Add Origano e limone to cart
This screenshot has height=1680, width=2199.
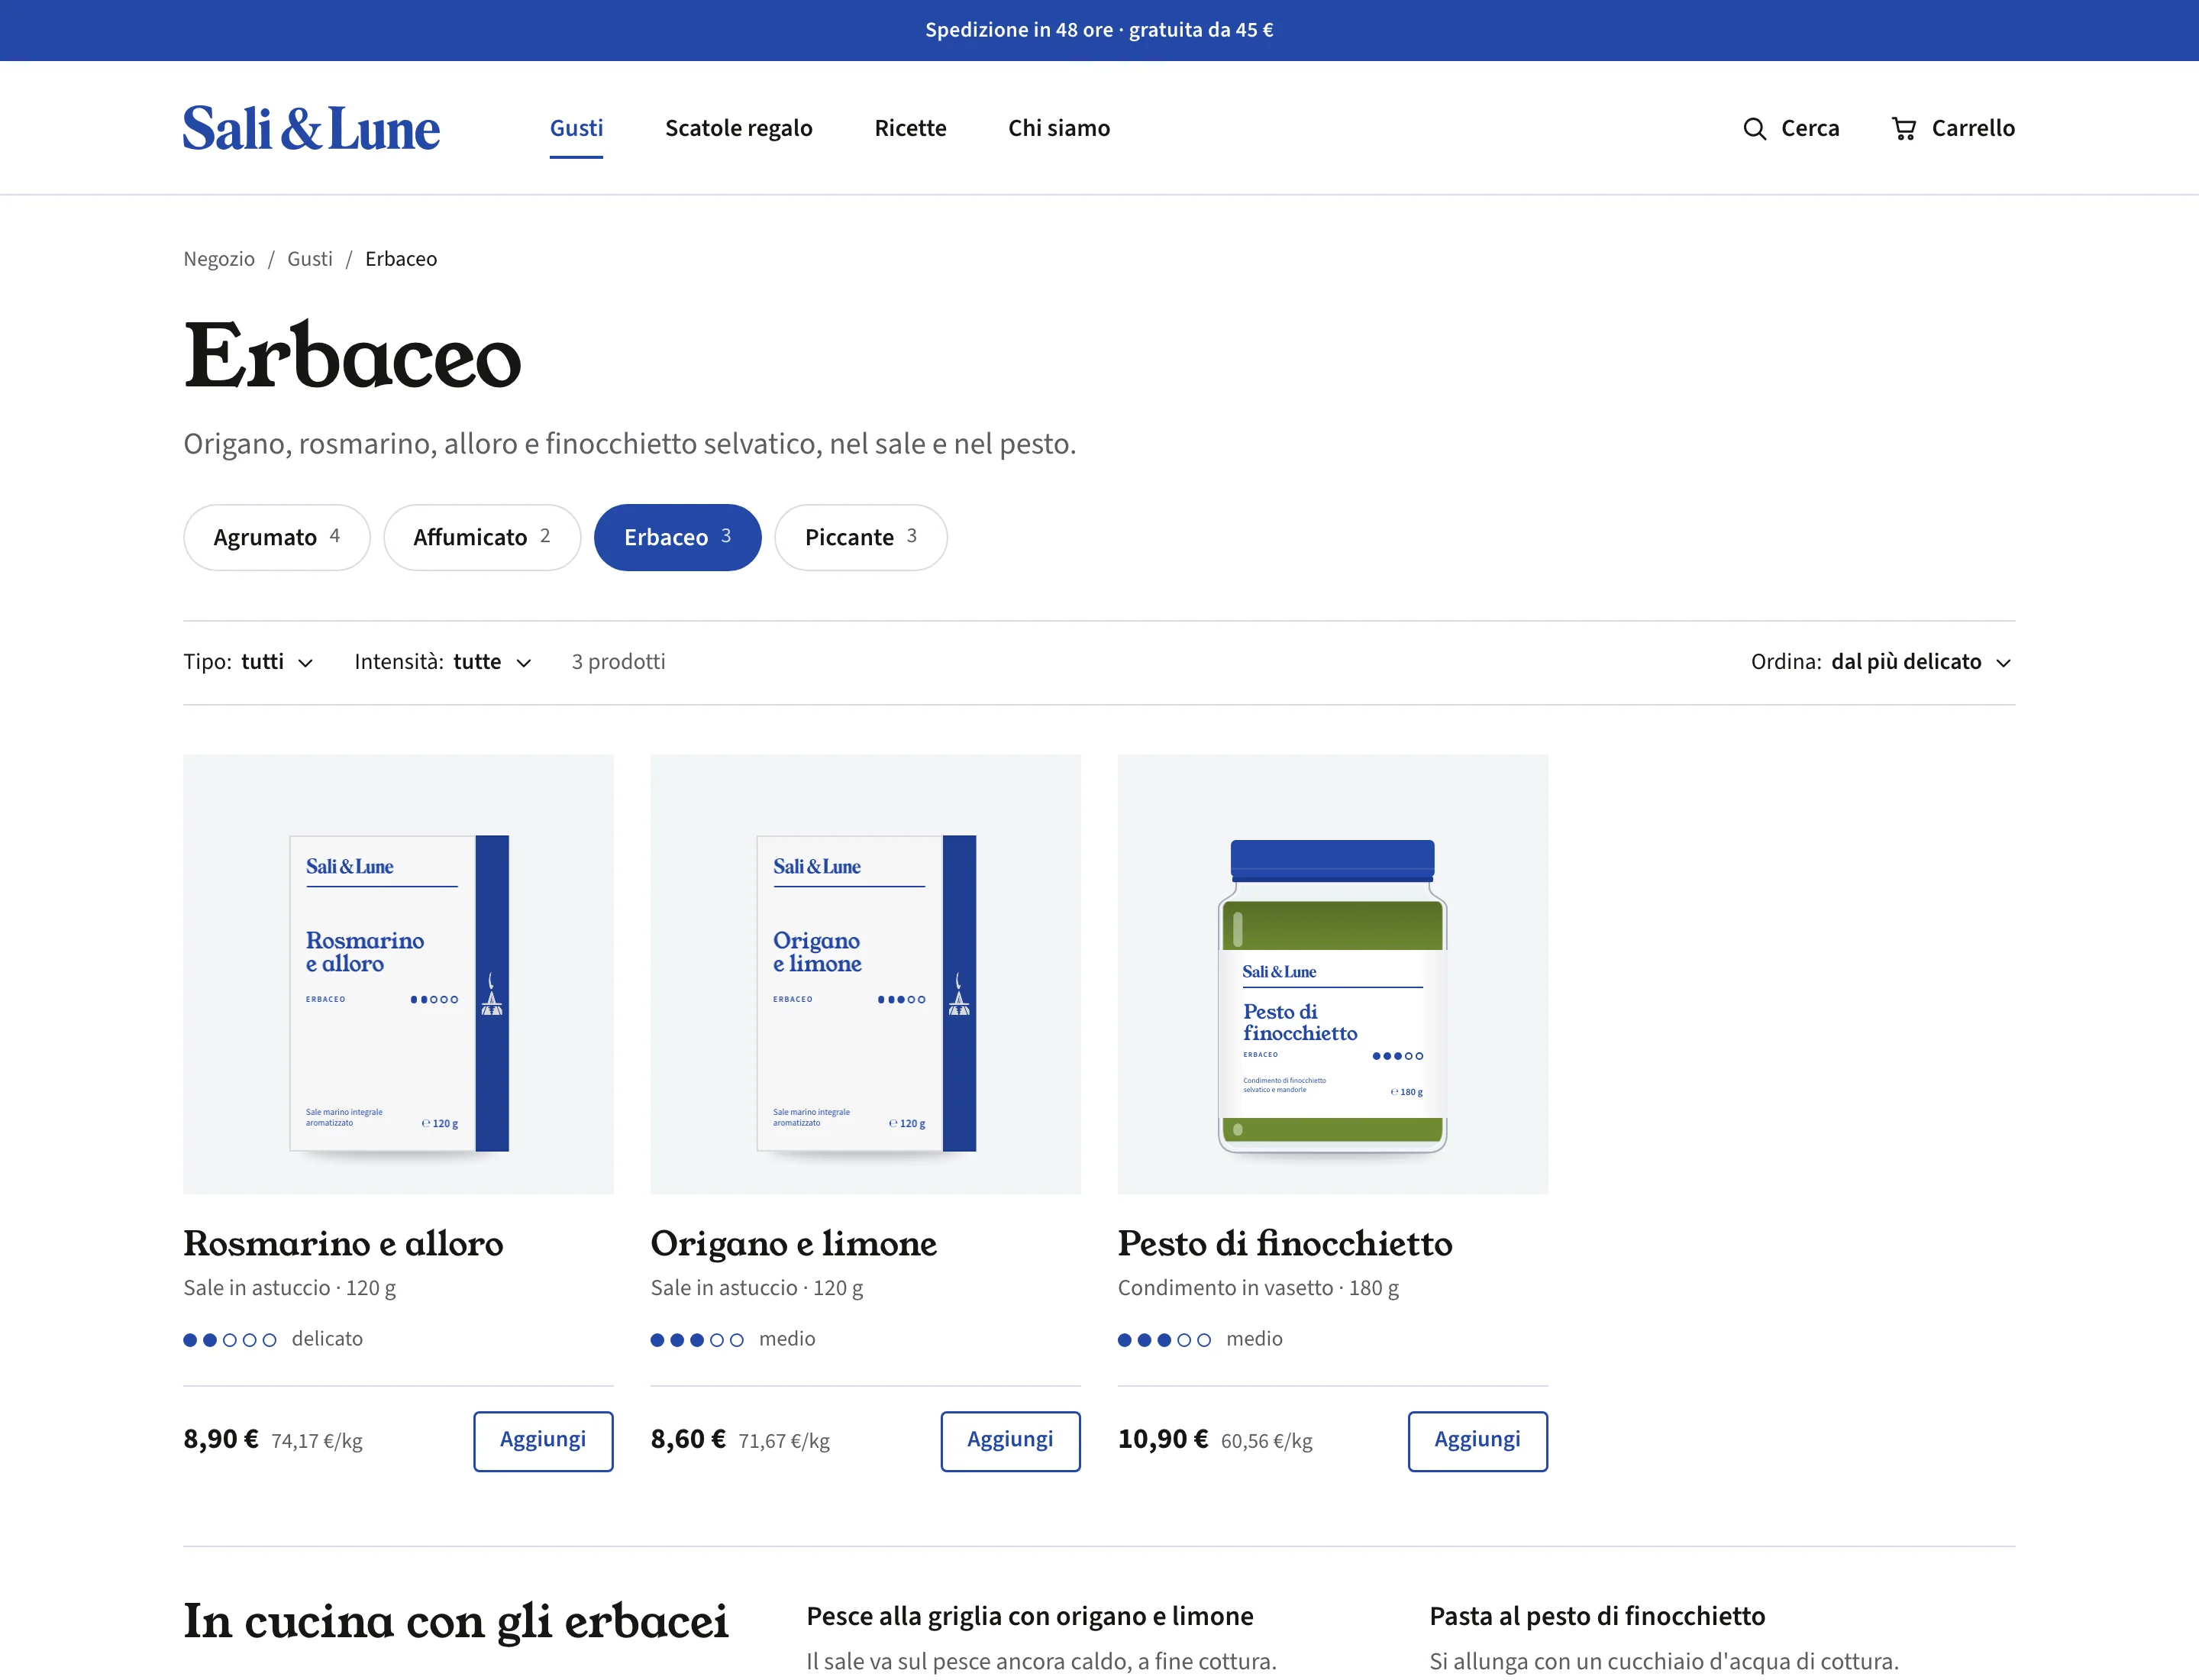tap(1010, 1441)
